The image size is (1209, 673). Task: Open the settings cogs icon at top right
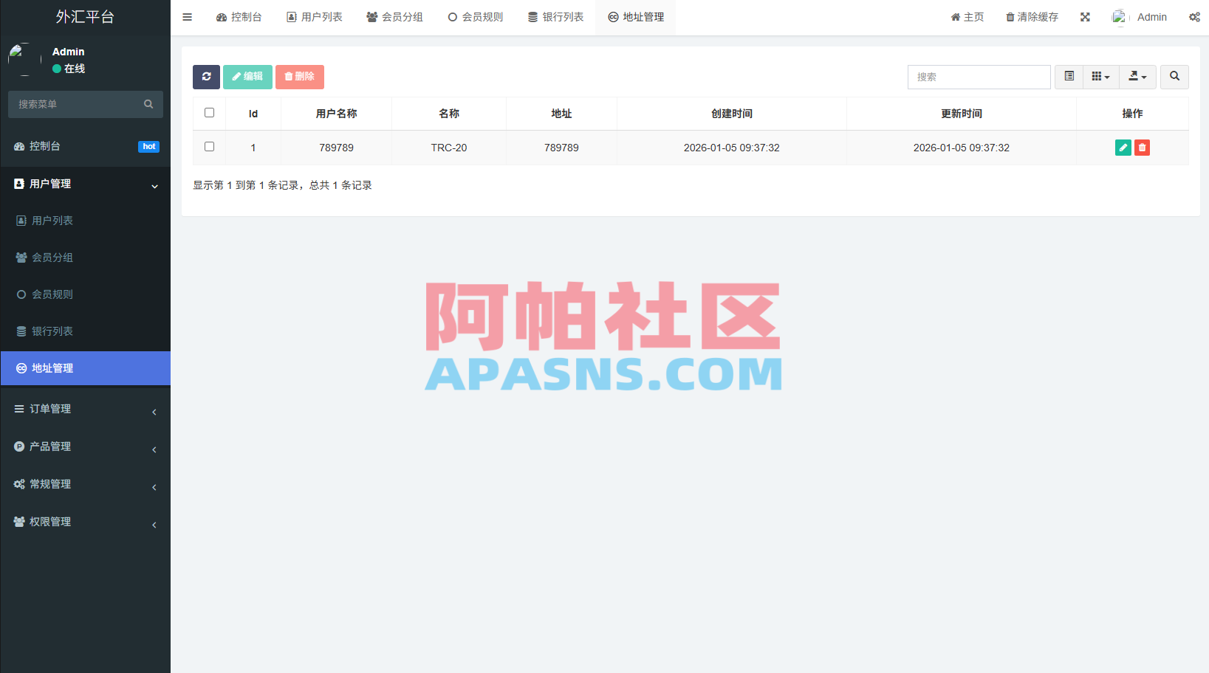point(1194,17)
